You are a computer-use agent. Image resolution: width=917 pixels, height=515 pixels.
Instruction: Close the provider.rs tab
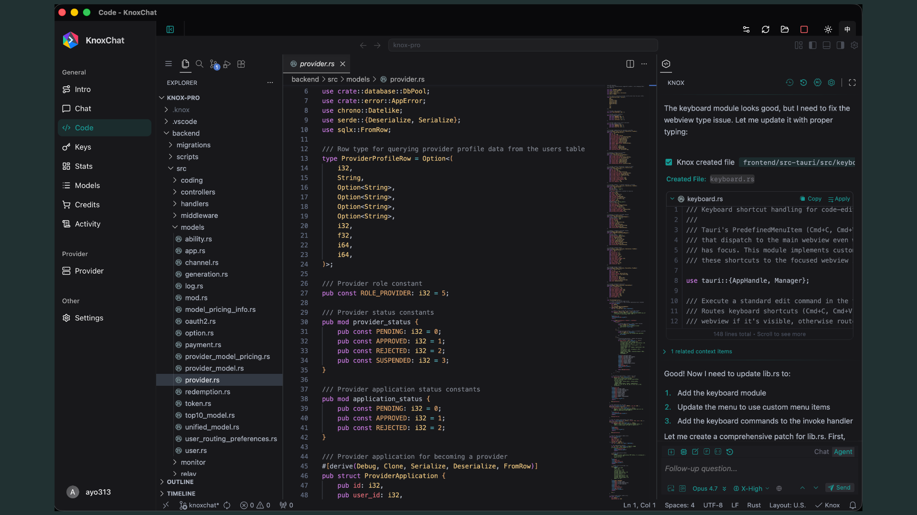pos(342,64)
